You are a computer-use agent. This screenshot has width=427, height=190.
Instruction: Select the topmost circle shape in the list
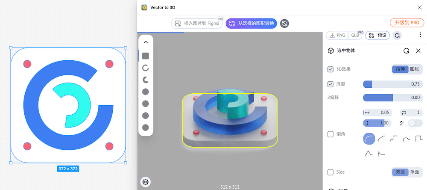[x=146, y=92]
